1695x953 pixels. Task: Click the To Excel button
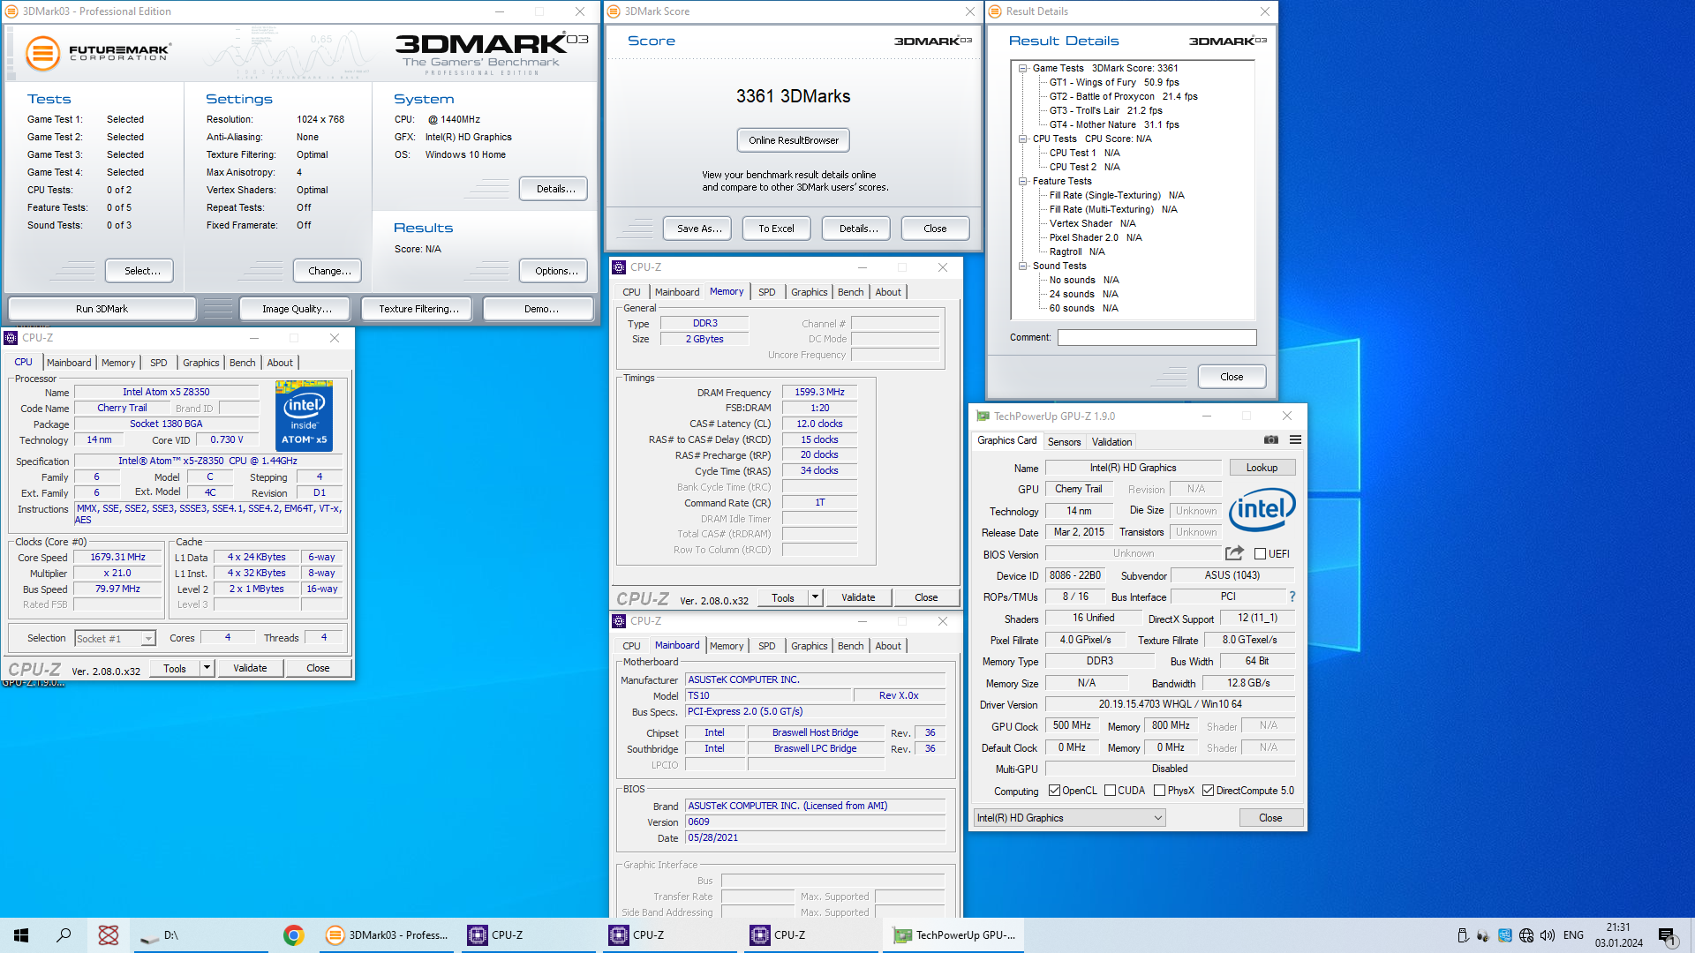coord(776,229)
